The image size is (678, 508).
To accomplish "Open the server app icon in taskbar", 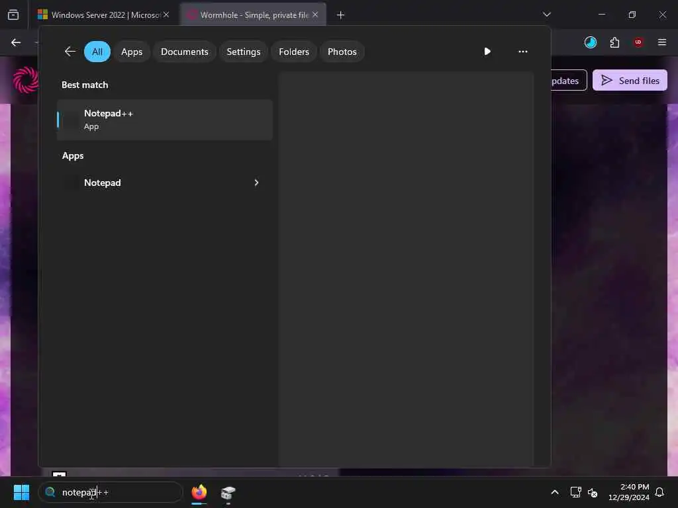I will pos(228,492).
